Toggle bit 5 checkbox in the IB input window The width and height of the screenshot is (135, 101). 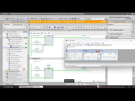click(88, 58)
